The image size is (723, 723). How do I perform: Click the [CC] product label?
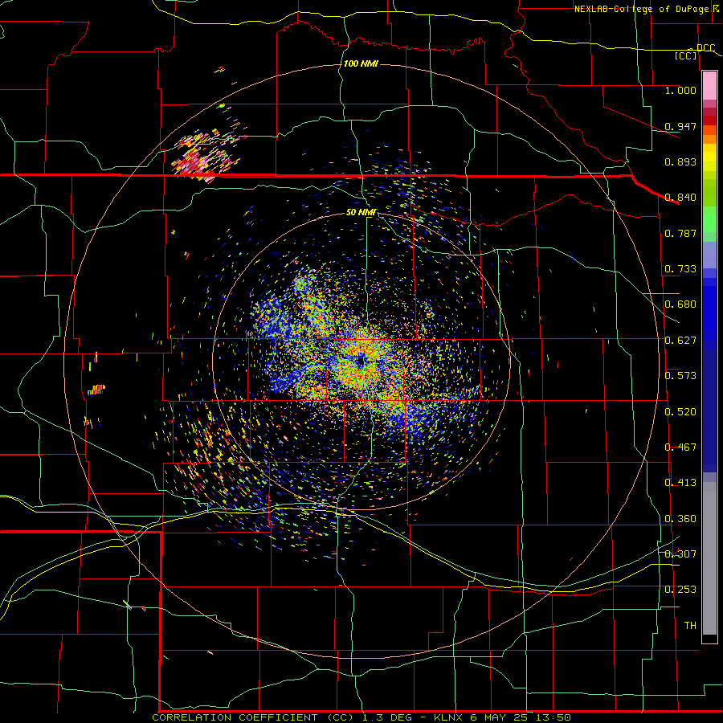tap(686, 55)
